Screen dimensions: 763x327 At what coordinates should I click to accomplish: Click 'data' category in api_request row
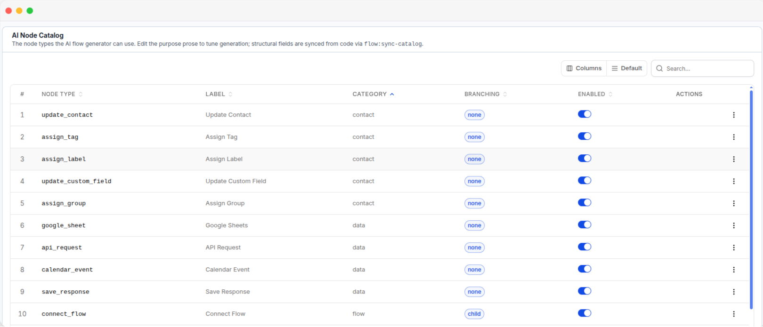point(358,247)
